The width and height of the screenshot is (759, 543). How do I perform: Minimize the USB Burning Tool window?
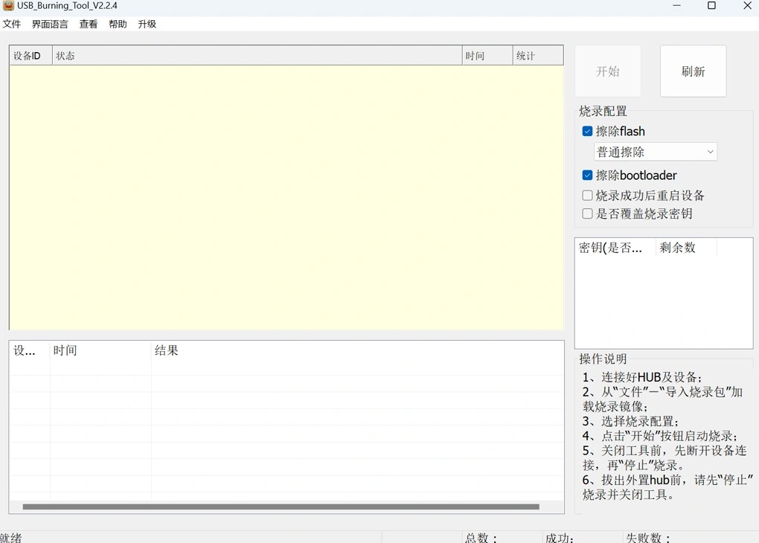676,5
